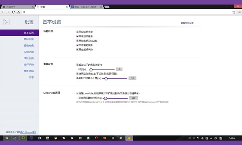Viewport: 242px width, 145px height.
Task: Open Firefox from the taskbar
Action: 105,138
